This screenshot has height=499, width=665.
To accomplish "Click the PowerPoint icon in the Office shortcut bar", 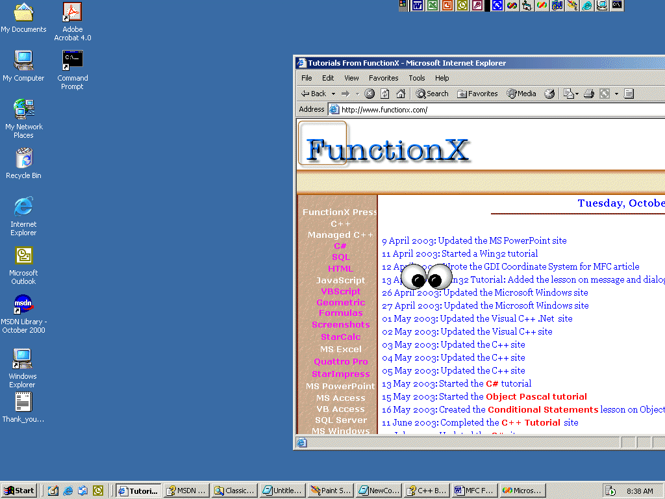I will 447,5.
